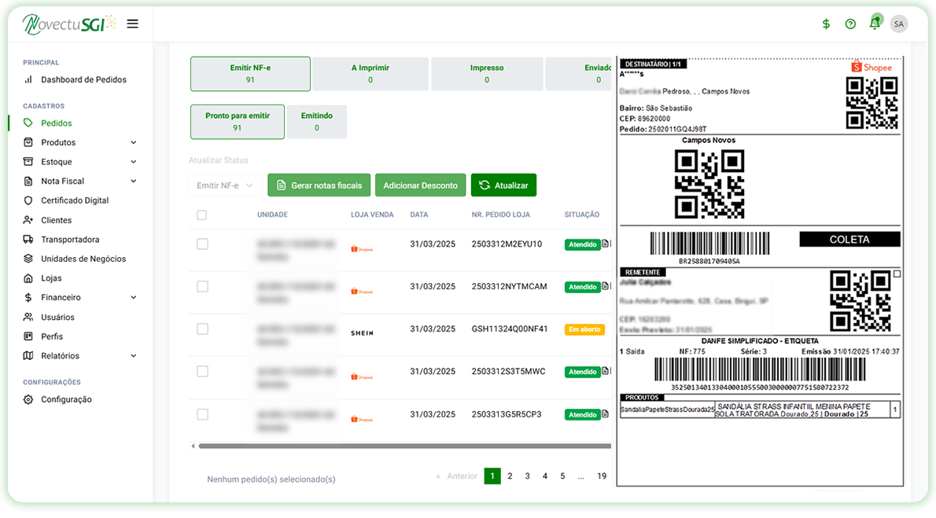Select the Emitindo sub-tab
This screenshot has height=518, width=936.
point(316,122)
